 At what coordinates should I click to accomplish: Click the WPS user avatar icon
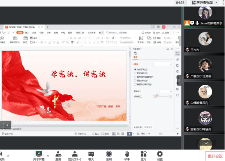tap(164, 27)
